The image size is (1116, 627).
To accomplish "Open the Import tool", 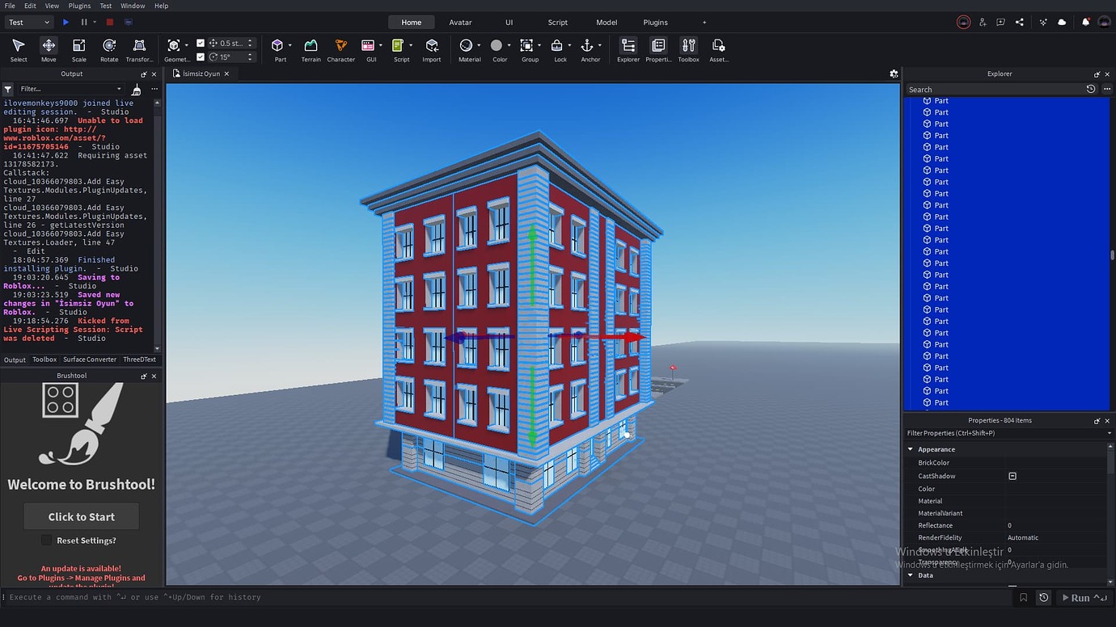I will 432,50.
